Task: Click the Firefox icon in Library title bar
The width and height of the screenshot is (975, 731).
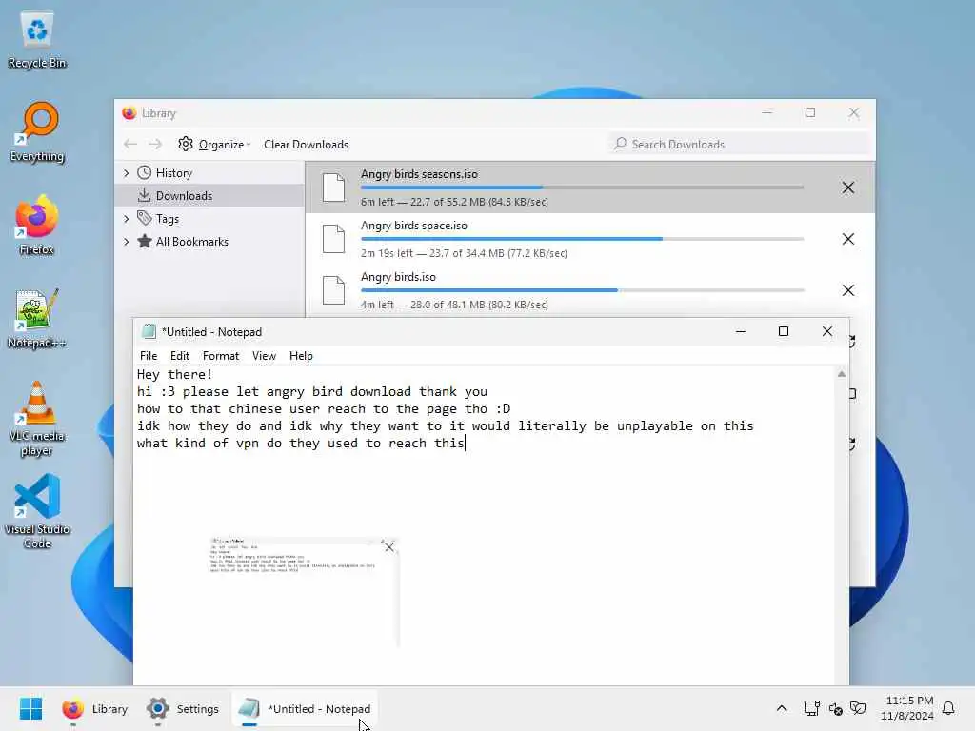Action: click(x=129, y=113)
